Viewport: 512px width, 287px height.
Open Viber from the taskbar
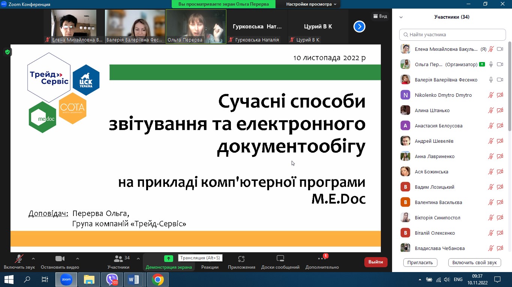coord(112,280)
